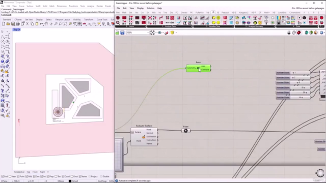Toggle the Vertex osnap checkbox
Screen dimensions: 326x183
coord(80,176)
